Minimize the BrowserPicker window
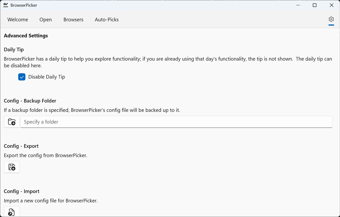The width and height of the screenshot is (340, 217). 298,5
